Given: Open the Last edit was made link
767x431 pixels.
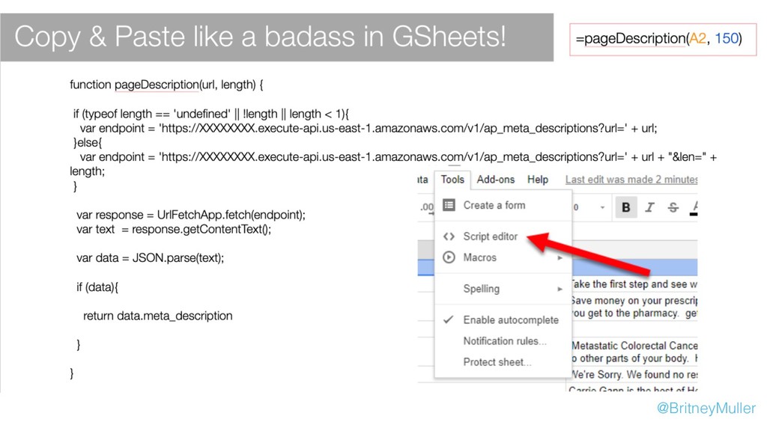Looking at the screenshot, I should pyautogui.click(x=631, y=180).
